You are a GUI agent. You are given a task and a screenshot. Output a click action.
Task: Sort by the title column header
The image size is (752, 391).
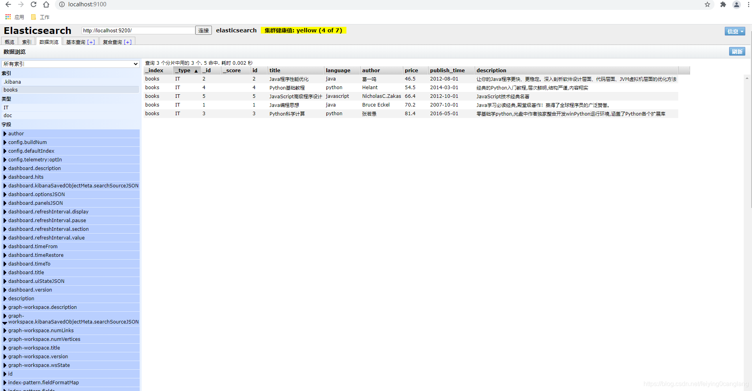coord(296,71)
